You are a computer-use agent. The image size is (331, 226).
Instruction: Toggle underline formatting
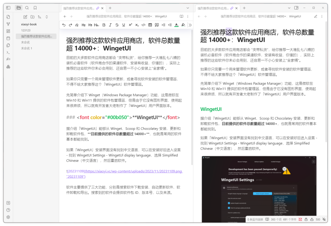[124, 25]
